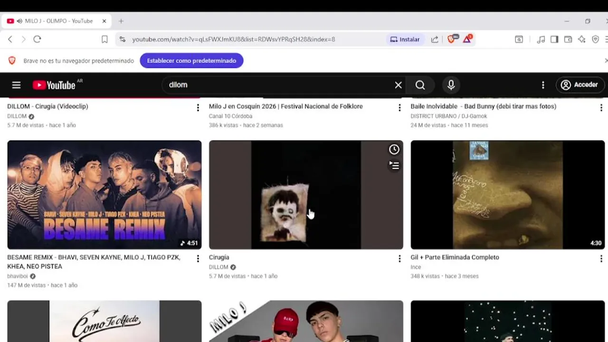Viewport: 608px width, 342px height.
Task: Click Acceder sign-in button
Action: 579,85
